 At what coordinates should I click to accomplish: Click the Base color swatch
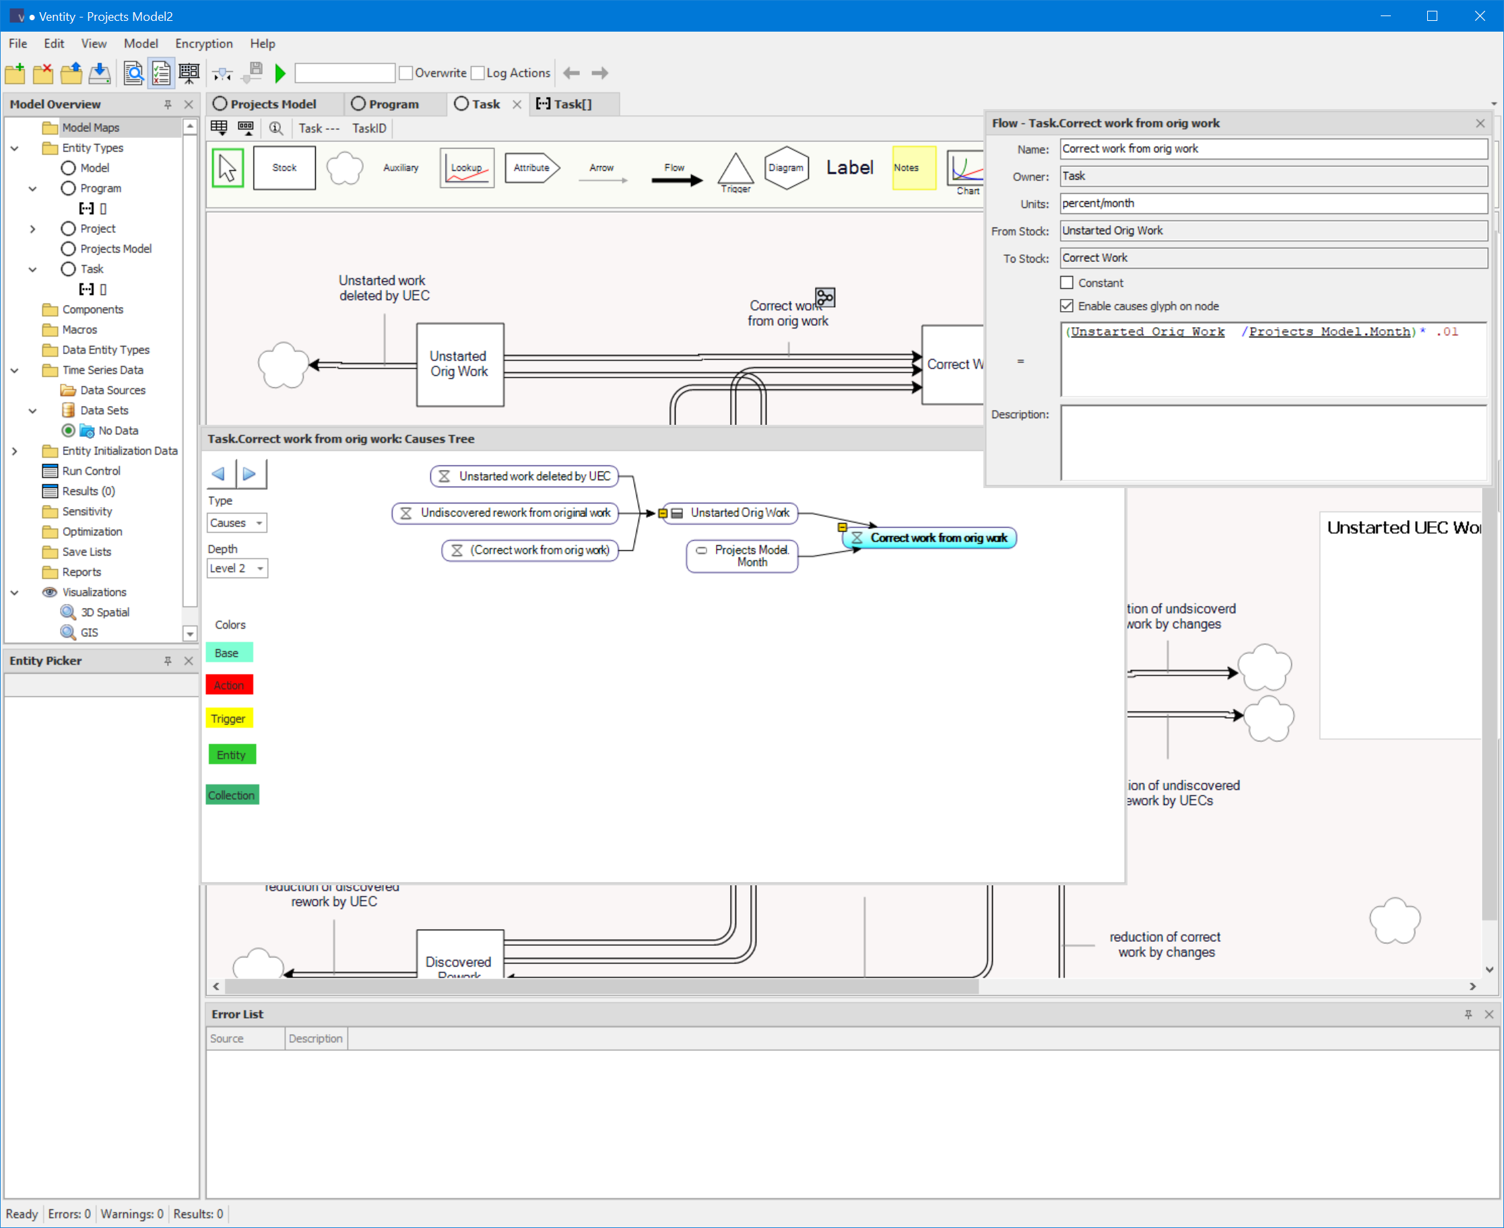(228, 652)
